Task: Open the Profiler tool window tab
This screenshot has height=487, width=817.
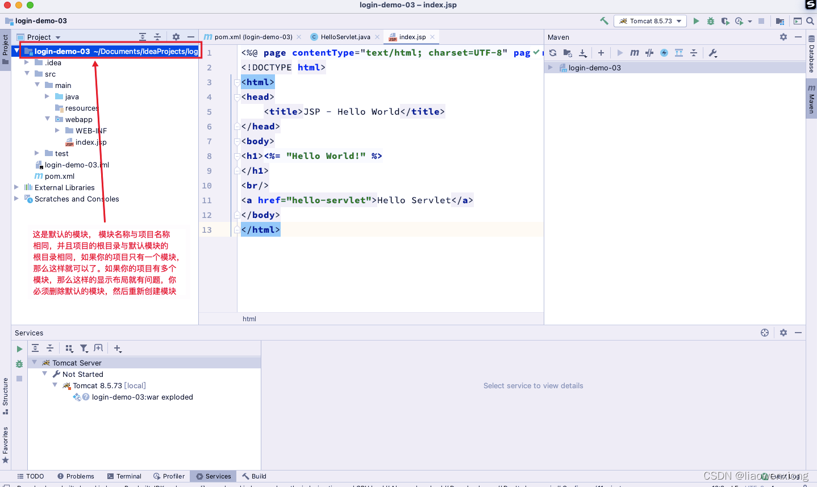Action: (169, 476)
